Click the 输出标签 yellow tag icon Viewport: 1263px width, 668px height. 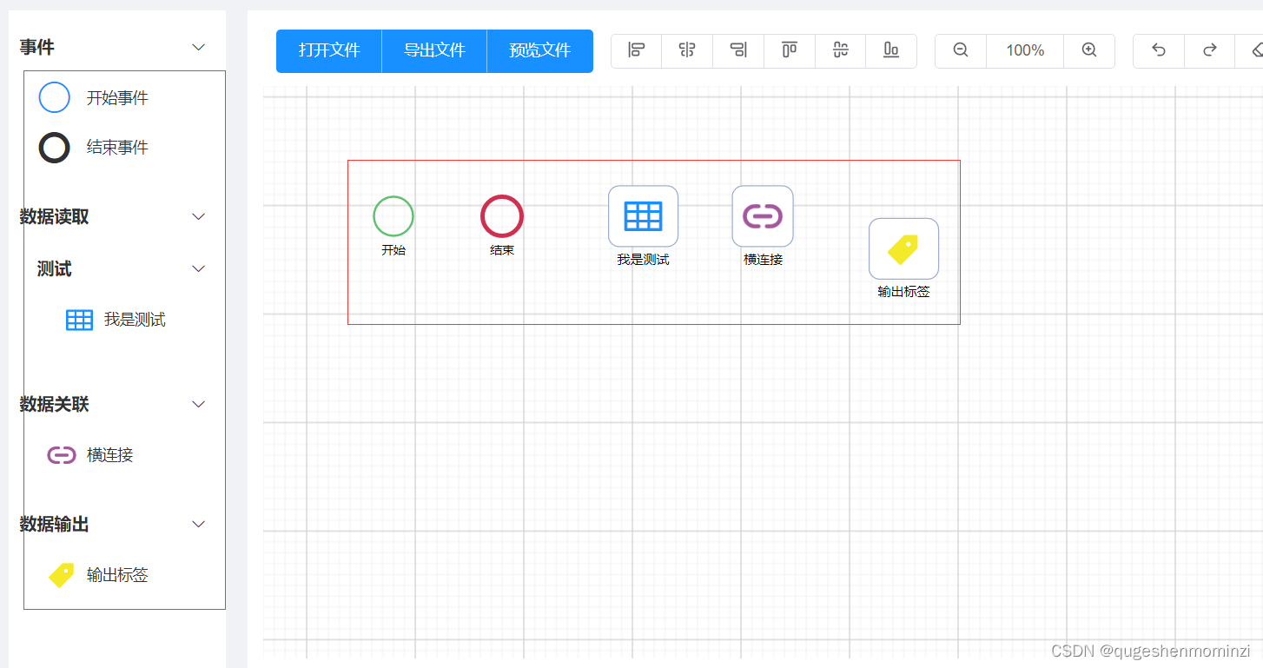click(61, 574)
